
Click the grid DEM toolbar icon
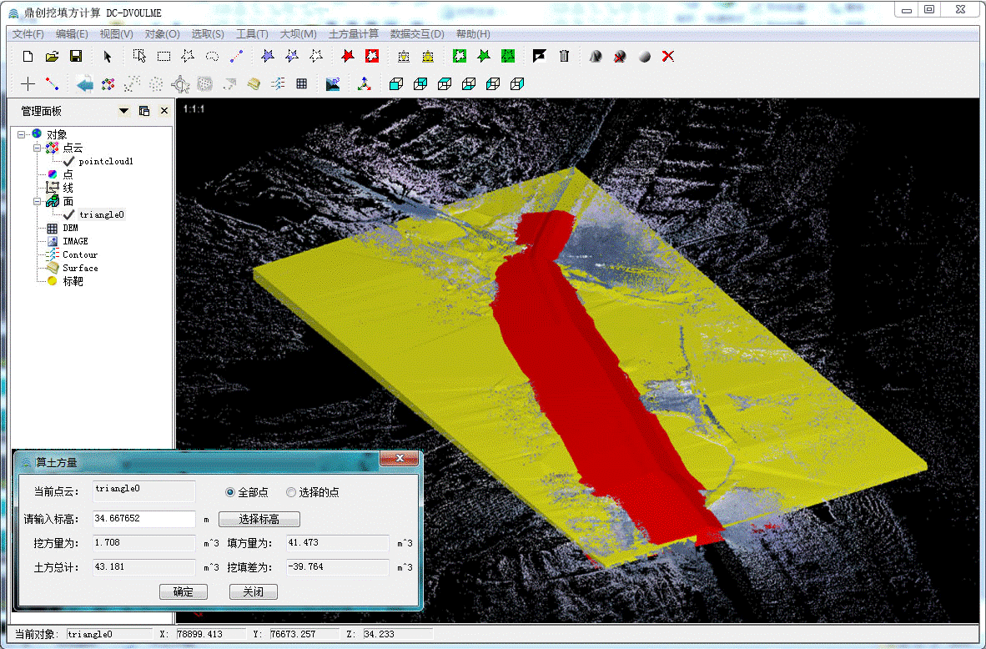301,83
